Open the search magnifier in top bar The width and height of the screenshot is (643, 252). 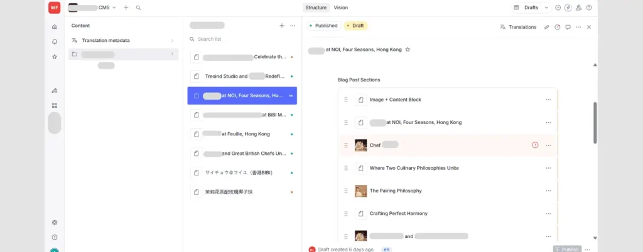(x=138, y=8)
